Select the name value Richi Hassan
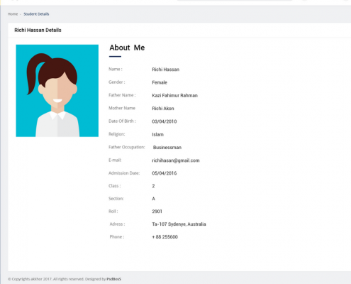 [165, 70]
